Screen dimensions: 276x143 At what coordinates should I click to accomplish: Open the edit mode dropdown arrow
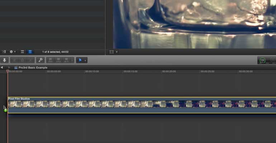[x=72, y=60]
